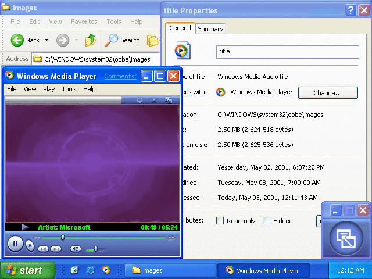Click the 12:12 AM clock in system tray
372x279 pixels.
pos(350,270)
